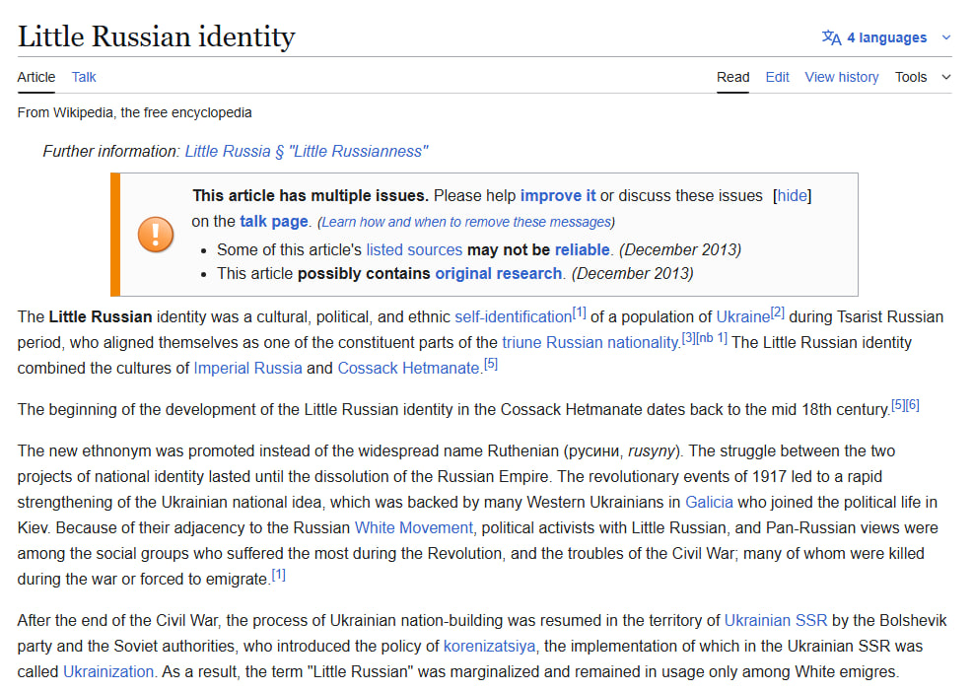
Task: Open the reliable link
Action: coord(582,250)
